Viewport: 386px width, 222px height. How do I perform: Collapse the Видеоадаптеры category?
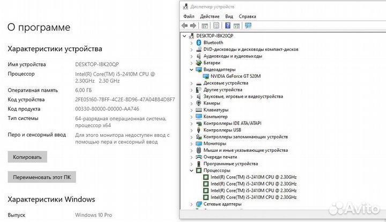[x=191, y=69]
